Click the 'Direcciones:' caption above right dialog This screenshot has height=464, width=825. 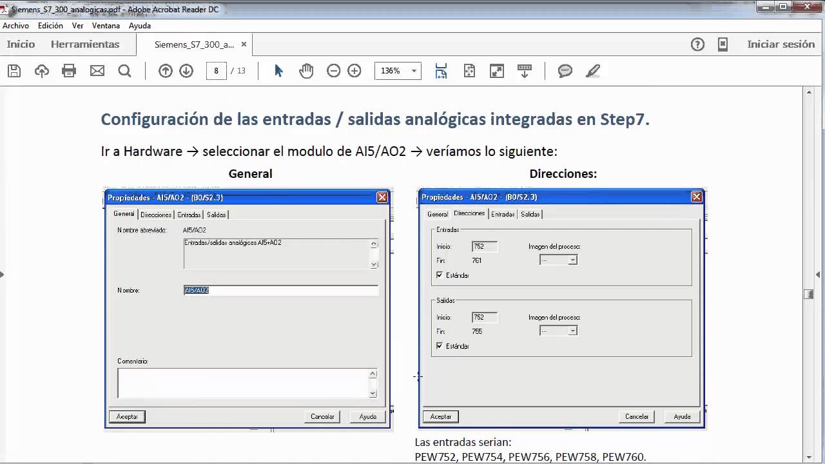coord(563,173)
